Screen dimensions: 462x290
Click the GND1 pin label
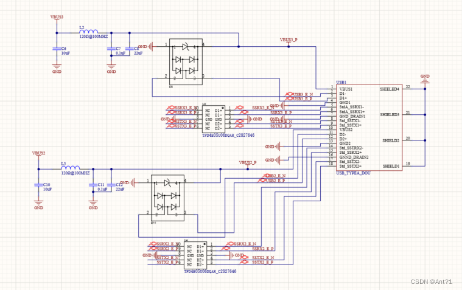tap(345, 103)
